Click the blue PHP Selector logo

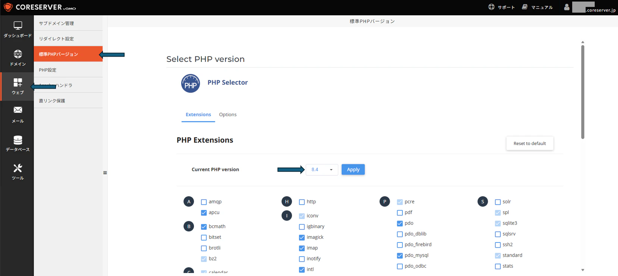coord(191,83)
